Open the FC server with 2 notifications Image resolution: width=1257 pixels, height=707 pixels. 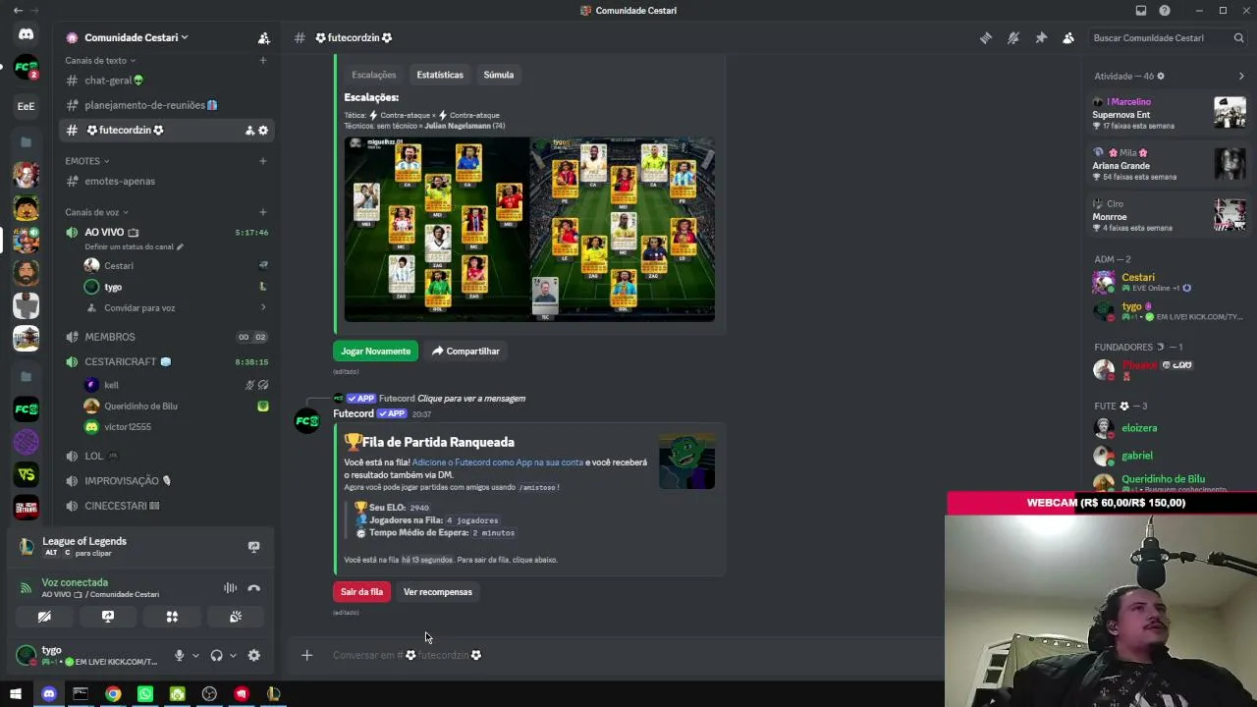pos(27,68)
